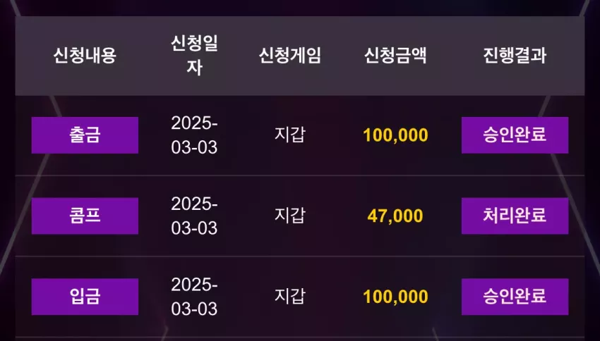
Task: Click the 처리완료 status button
Action: [x=515, y=216]
